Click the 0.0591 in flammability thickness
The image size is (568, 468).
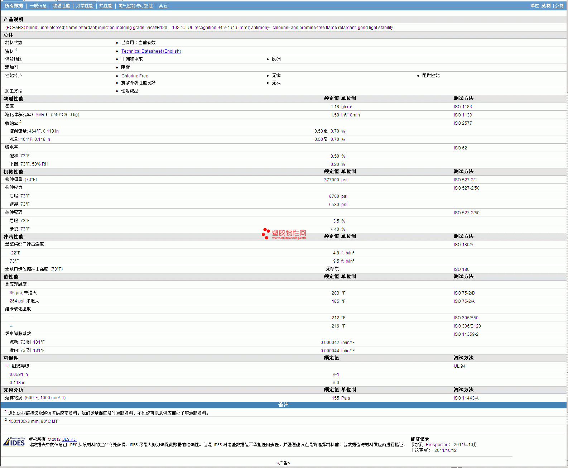point(19,374)
